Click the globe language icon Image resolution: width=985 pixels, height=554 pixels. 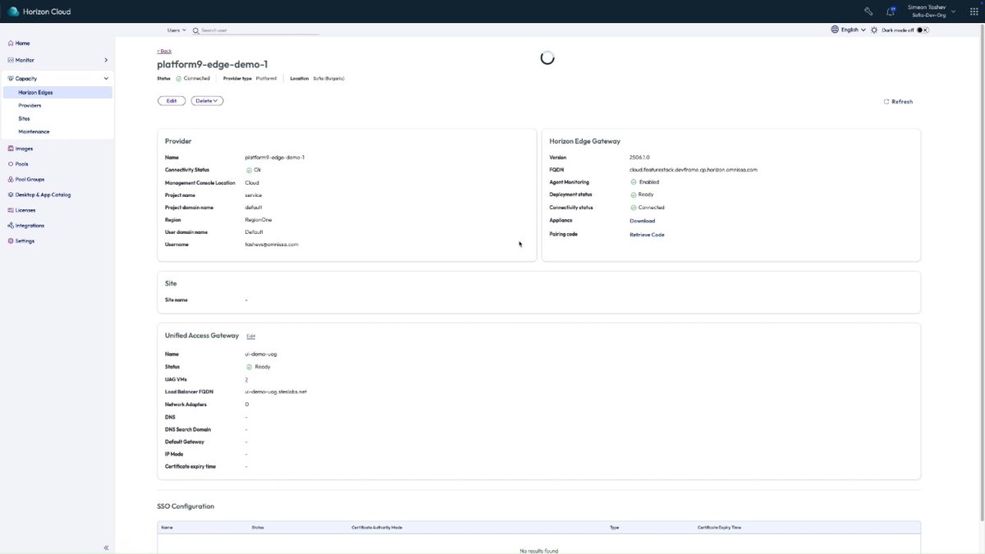pyautogui.click(x=835, y=30)
